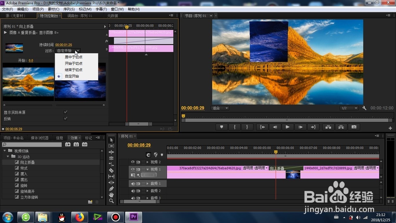Screen dimensions: 396x223
Task: Play the program monitor preview
Action: 287,127
